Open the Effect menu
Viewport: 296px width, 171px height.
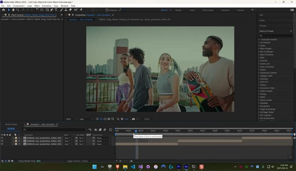(37, 6)
